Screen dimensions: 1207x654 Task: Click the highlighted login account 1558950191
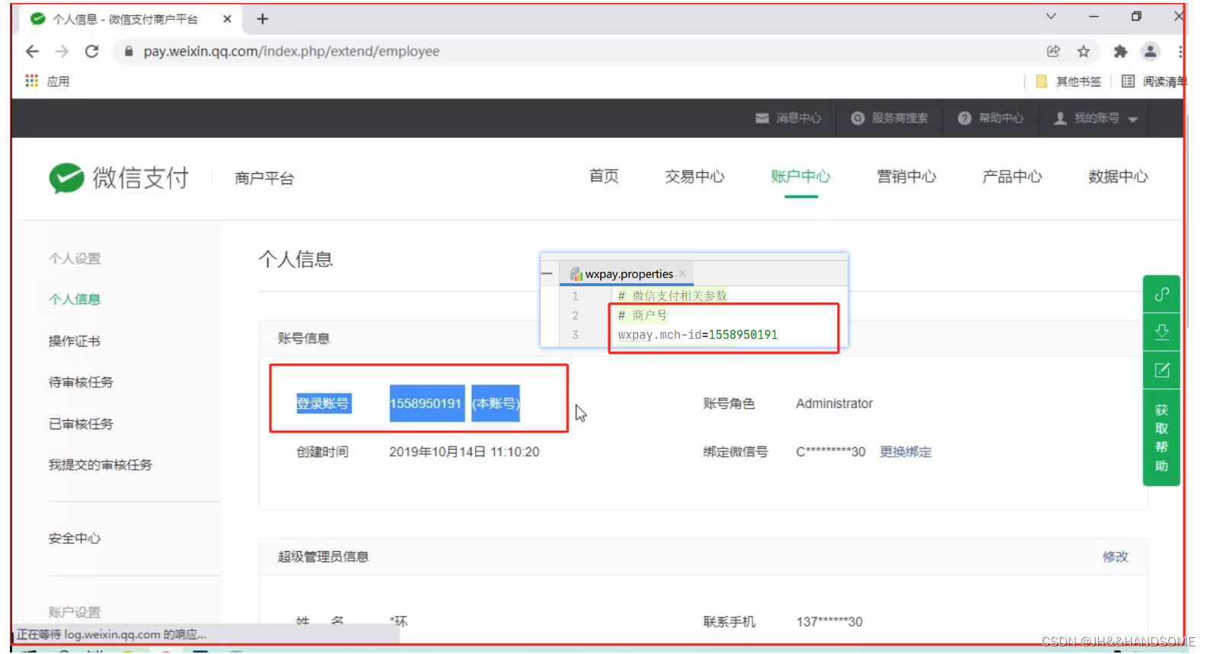426,404
